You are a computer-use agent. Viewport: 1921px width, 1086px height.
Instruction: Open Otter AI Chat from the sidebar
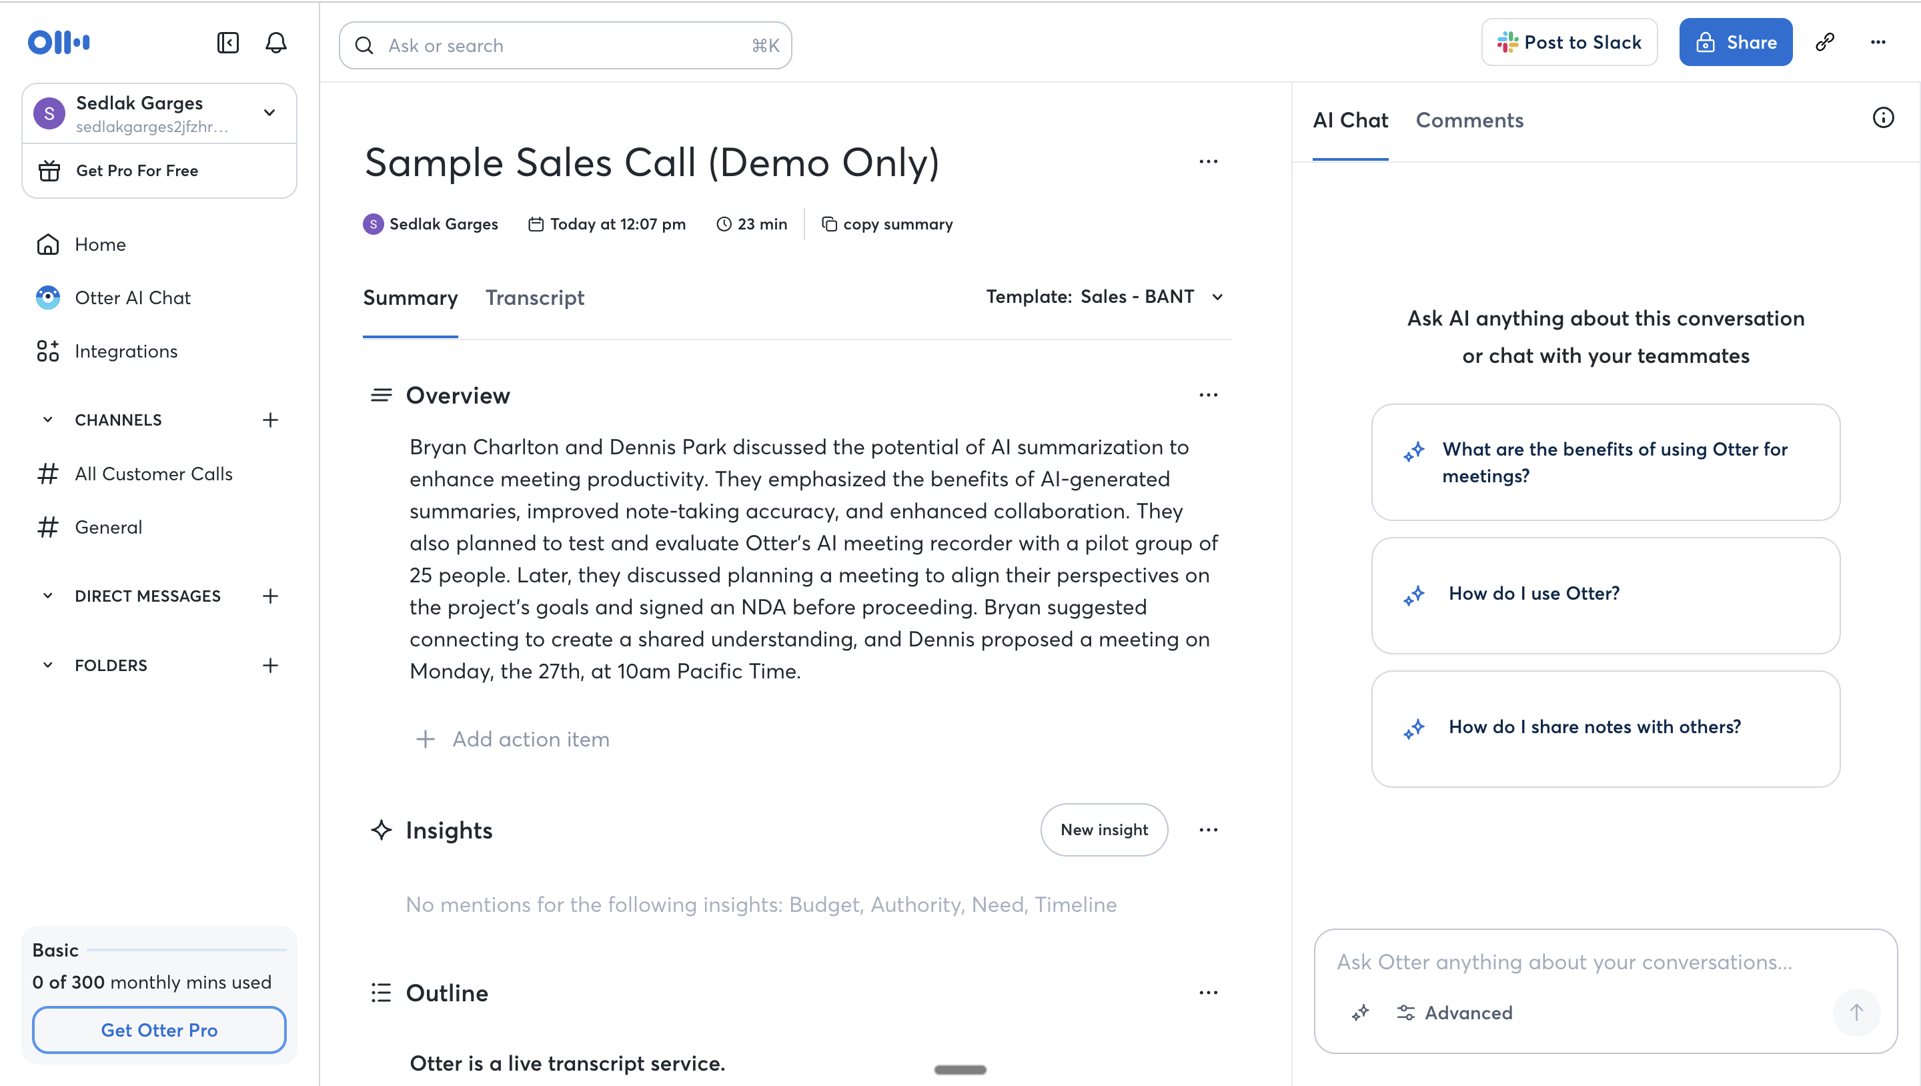[x=133, y=297]
